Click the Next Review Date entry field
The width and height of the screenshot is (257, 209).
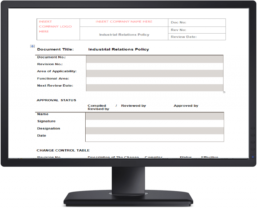(x=154, y=88)
